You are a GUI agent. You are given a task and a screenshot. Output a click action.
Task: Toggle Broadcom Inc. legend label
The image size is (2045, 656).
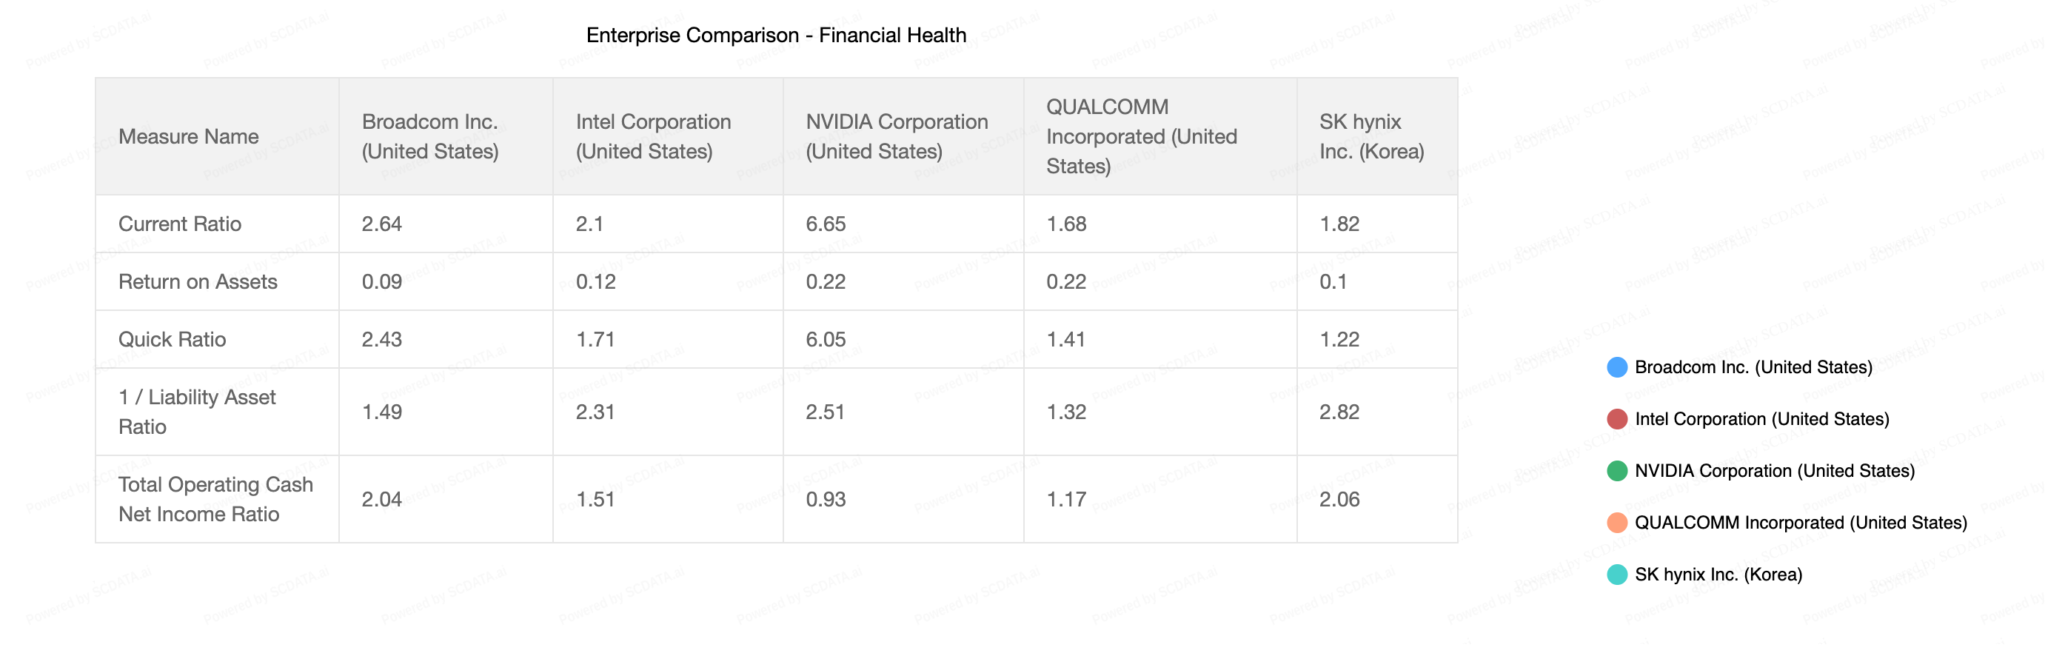[1753, 367]
